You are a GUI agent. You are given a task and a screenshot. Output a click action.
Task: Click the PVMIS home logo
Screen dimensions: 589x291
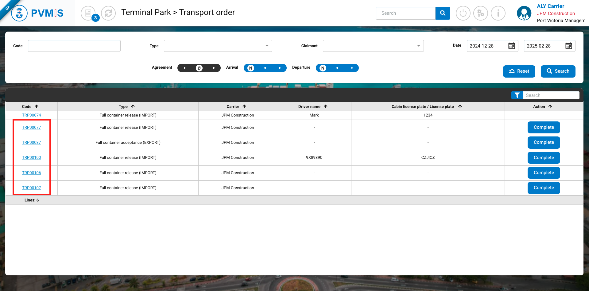pos(37,13)
